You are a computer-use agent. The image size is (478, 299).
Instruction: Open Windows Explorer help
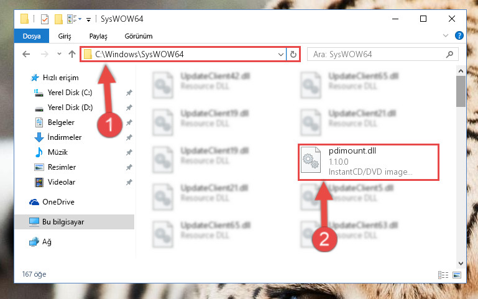[459, 35]
